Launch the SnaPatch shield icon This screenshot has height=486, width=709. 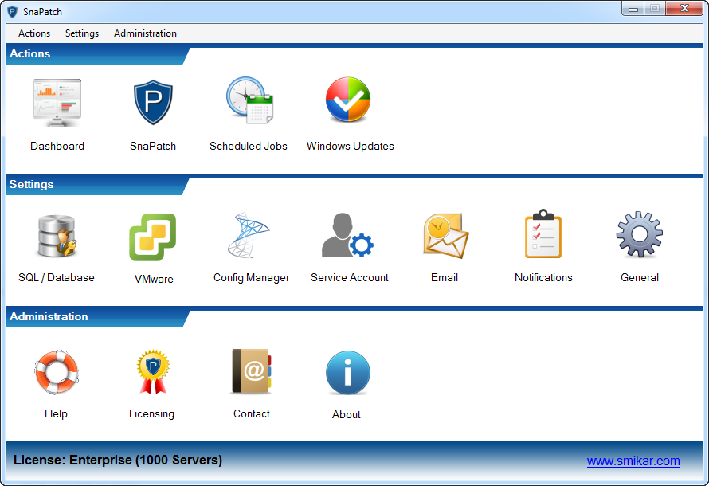pos(153,102)
